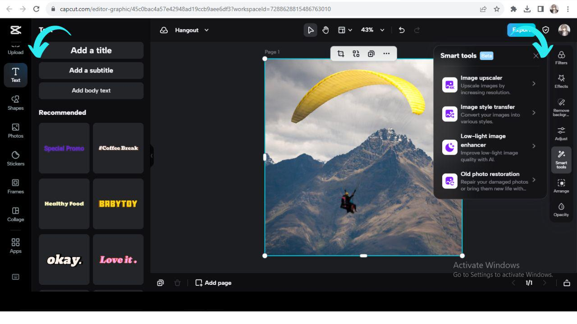Open the CapCut account avatar menu
Viewport: 577px width, 324px height.
564,30
